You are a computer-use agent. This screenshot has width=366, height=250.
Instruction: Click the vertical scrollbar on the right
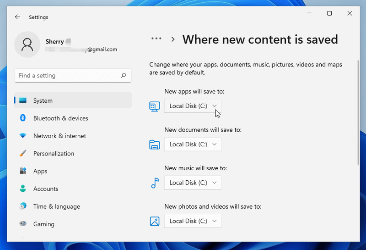358,112
